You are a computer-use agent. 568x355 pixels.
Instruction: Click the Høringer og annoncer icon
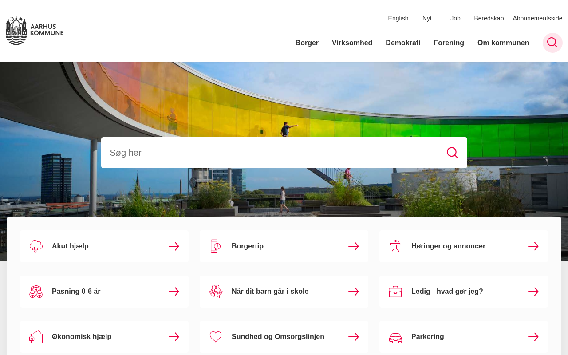pyautogui.click(x=395, y=246)
